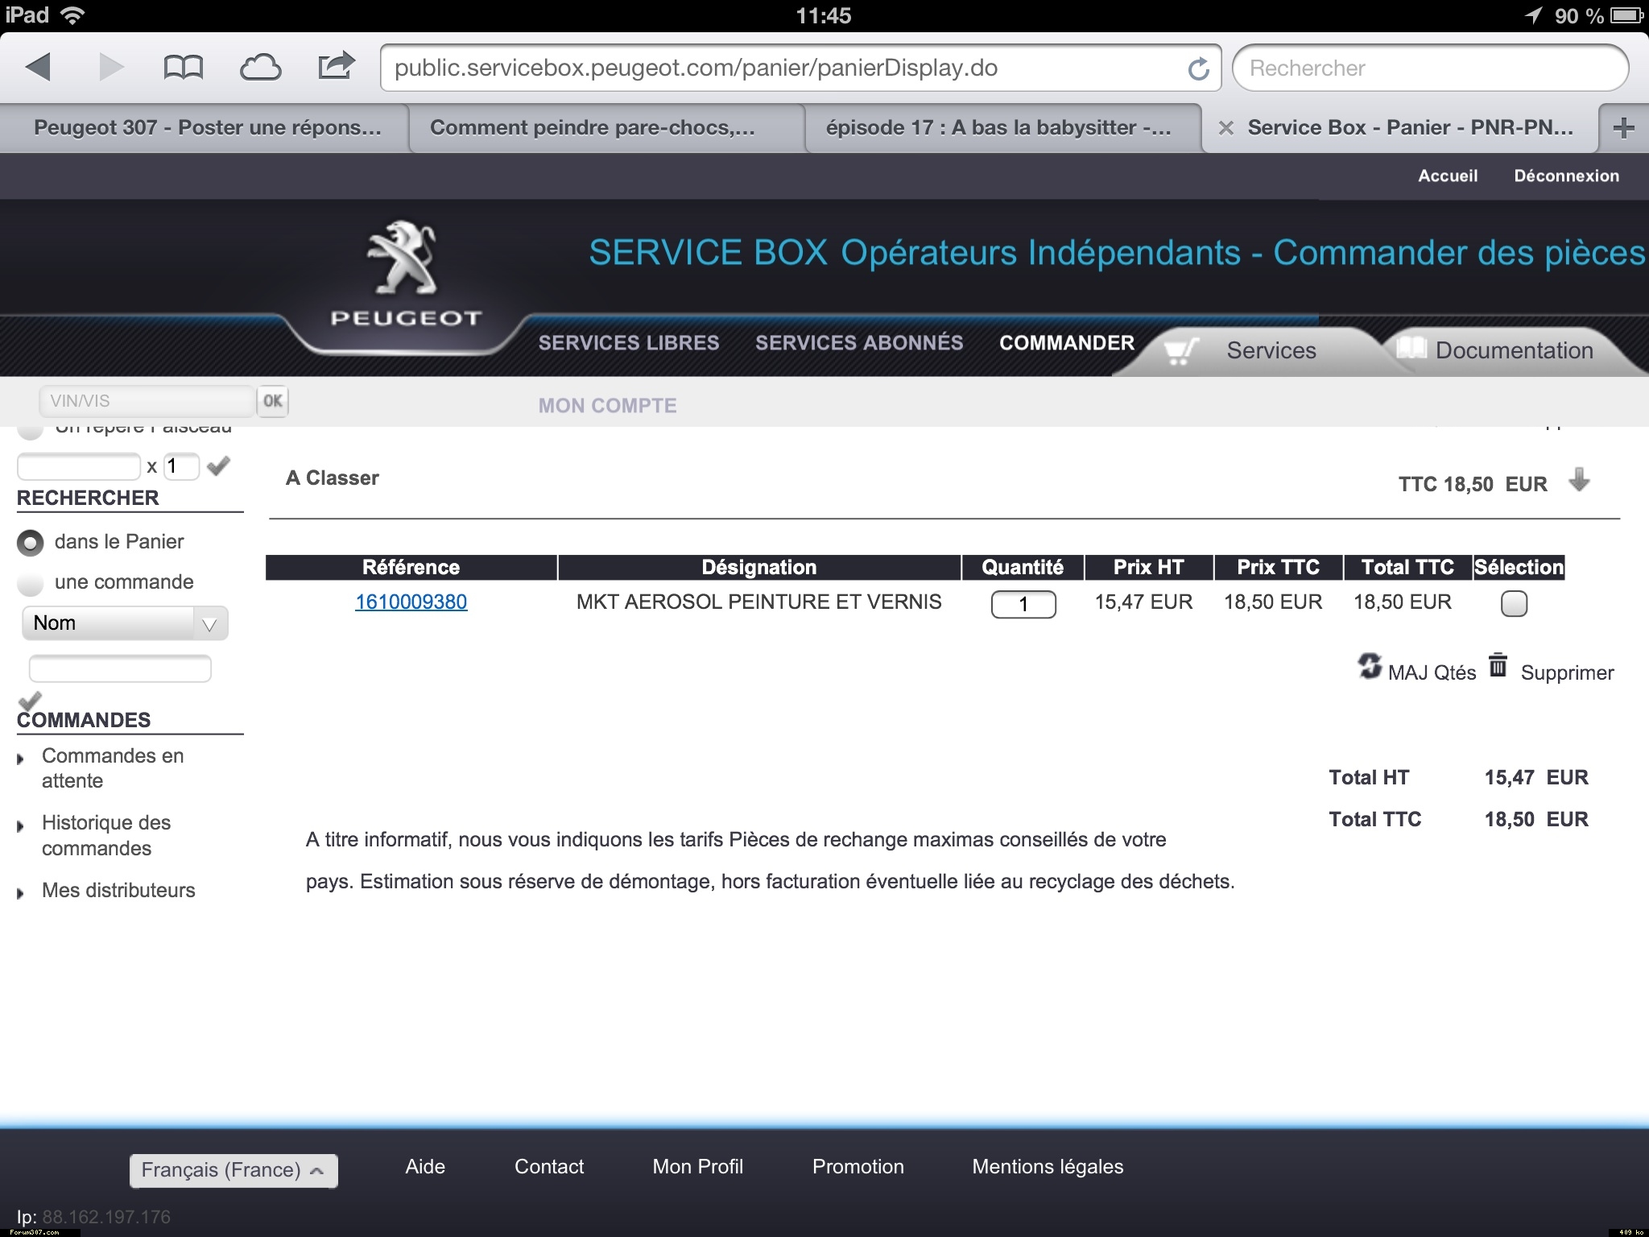1649x1237 pixels.
Task: Click the Déconnexion link
Action: [1565, 176]
